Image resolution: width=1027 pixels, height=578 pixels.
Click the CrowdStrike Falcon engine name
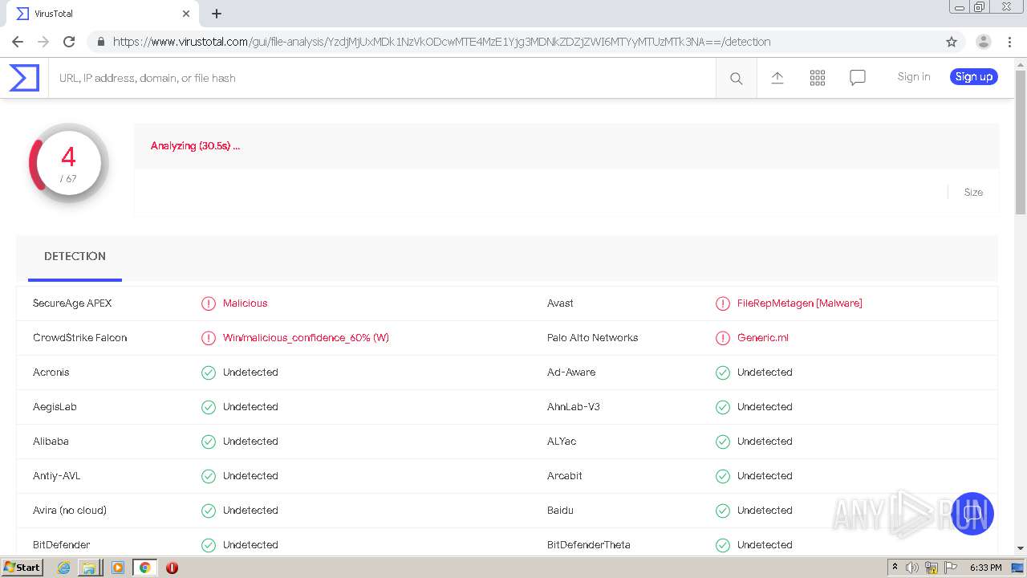(x=80, y=338)
